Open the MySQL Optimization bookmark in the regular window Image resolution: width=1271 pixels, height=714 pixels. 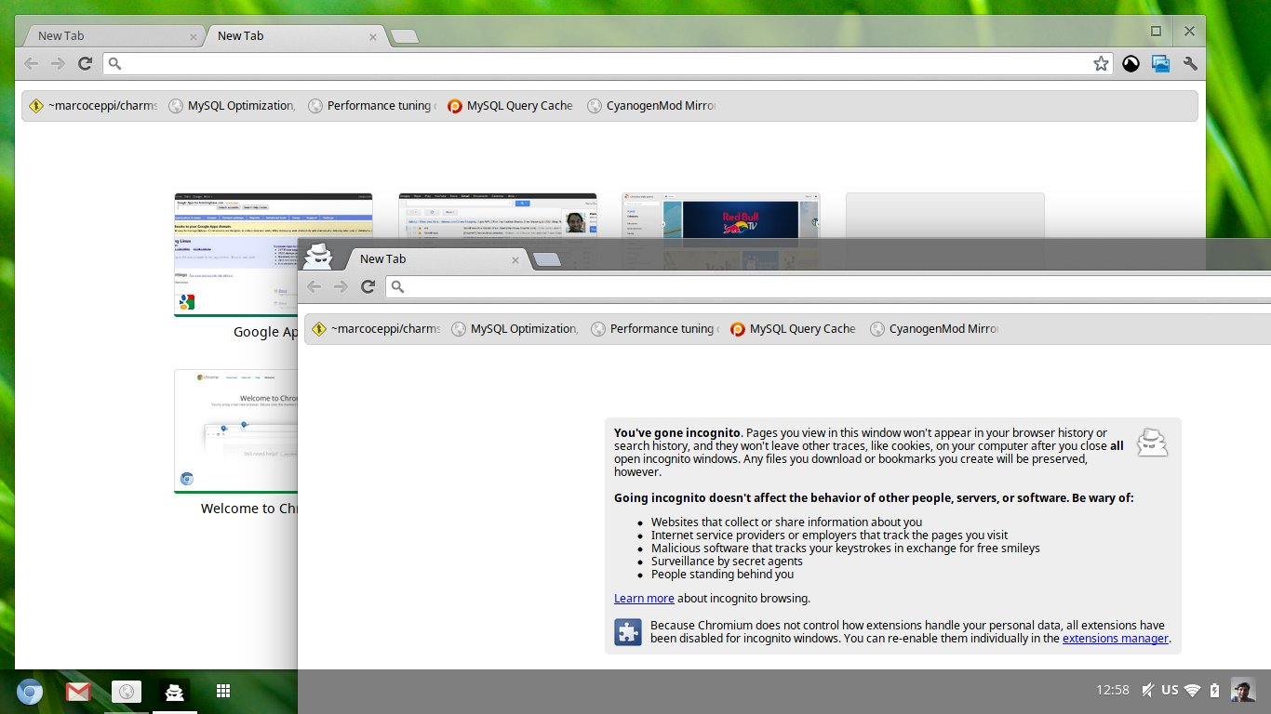[232, 106]
